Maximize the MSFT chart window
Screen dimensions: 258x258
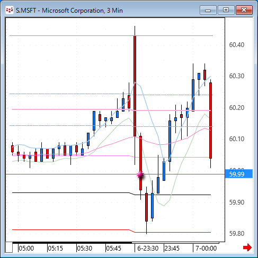point(226,10)
